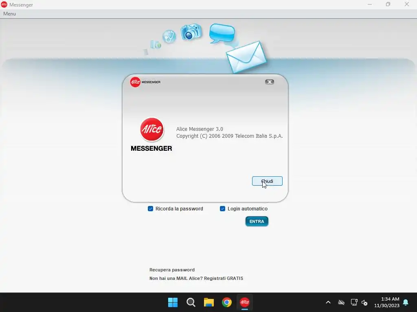Viewport: 417px width, 312px height.
Task: Open the clock showing 1:34 AM
Action: coord(387,302)
